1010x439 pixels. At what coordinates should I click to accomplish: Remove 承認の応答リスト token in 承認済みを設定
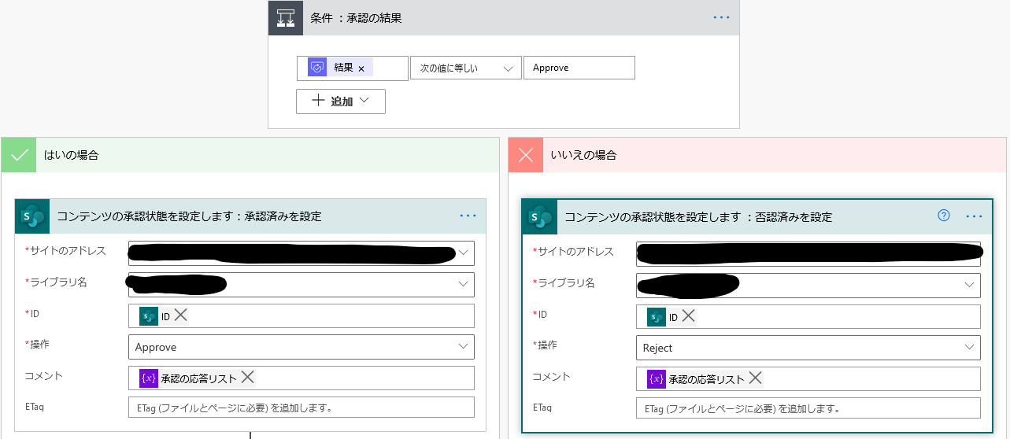247,378
